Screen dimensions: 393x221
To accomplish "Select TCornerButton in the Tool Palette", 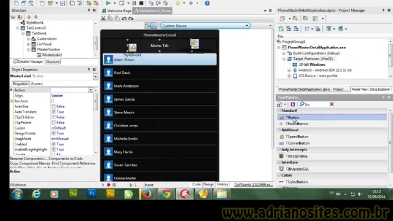I will (x=298, y=143).
